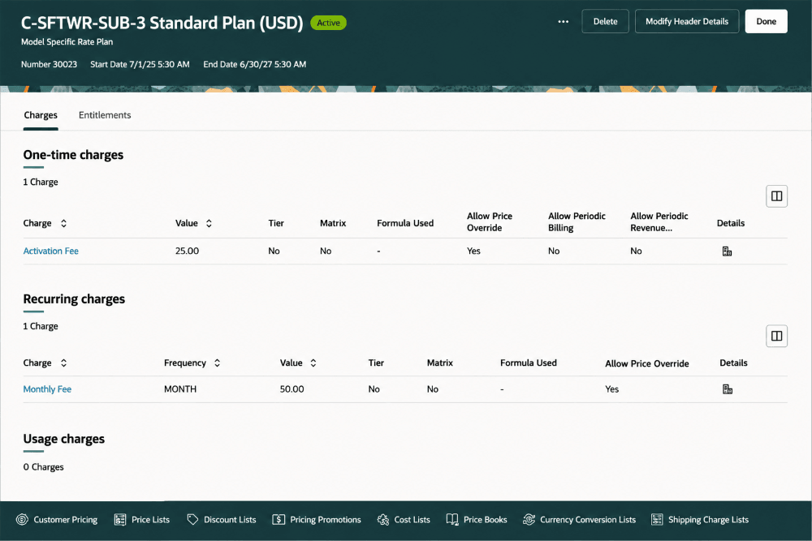The width and height of the screenshot is (812, 541).
Task: Click the Yes override value for Monthly Fee
Action: (611, 389)
